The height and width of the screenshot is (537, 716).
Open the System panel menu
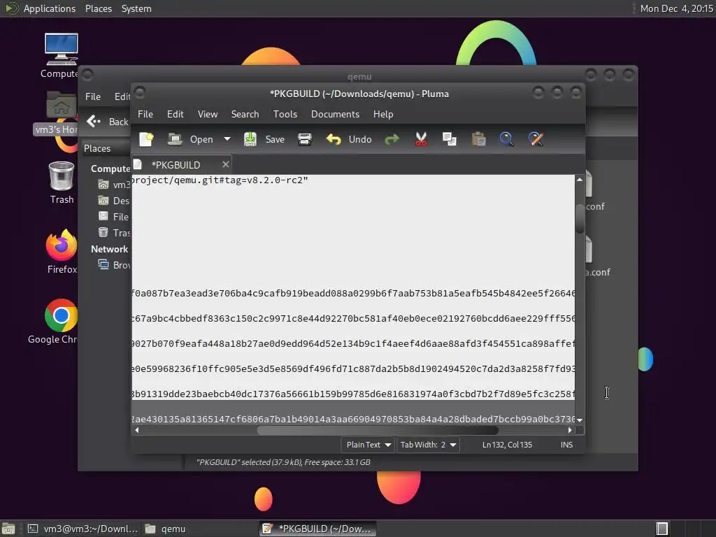tap(136, 8)
